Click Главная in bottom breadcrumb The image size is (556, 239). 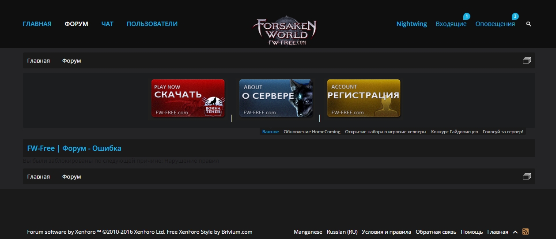coord(38,176)
